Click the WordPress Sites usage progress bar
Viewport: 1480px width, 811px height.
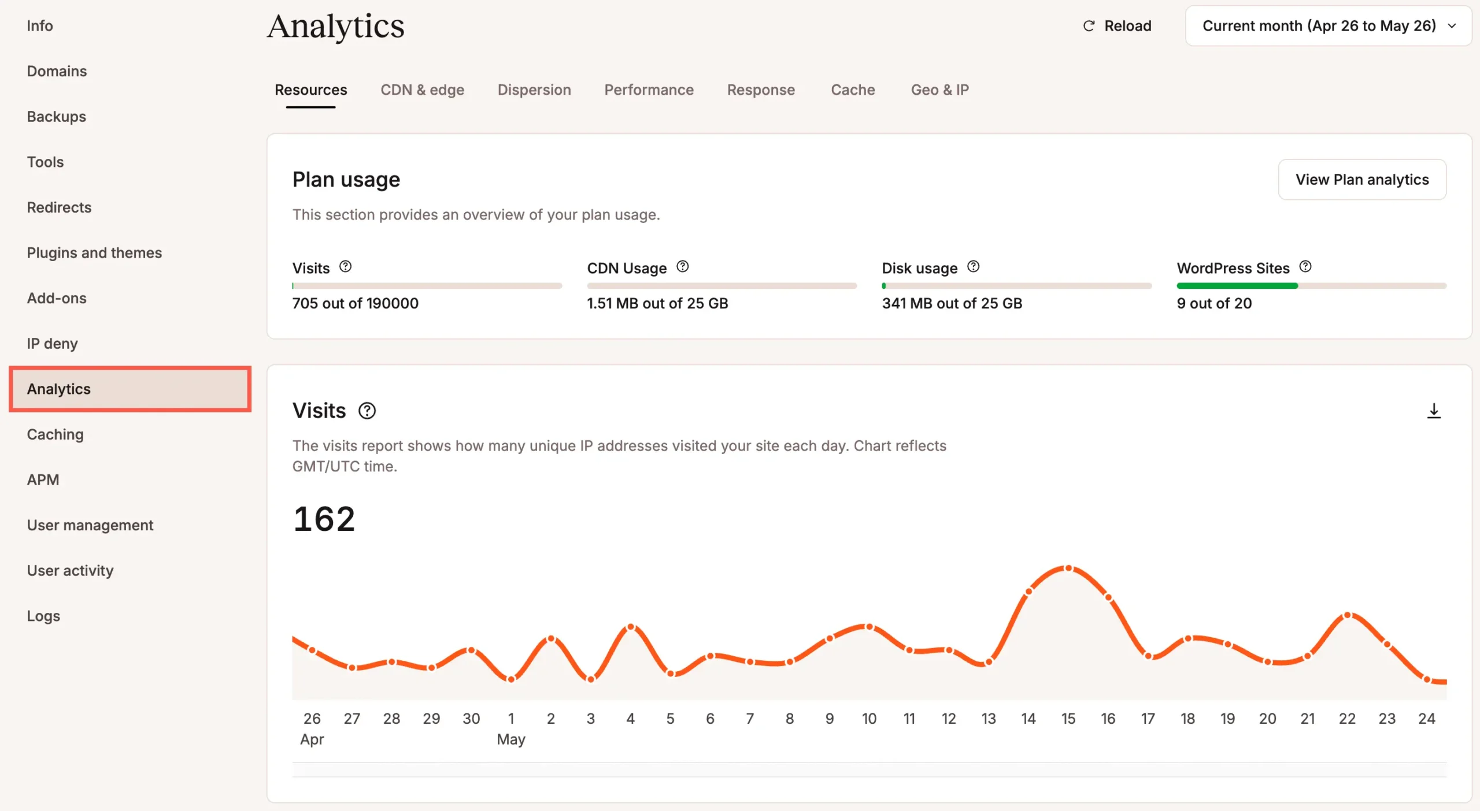pos(1311,286)
